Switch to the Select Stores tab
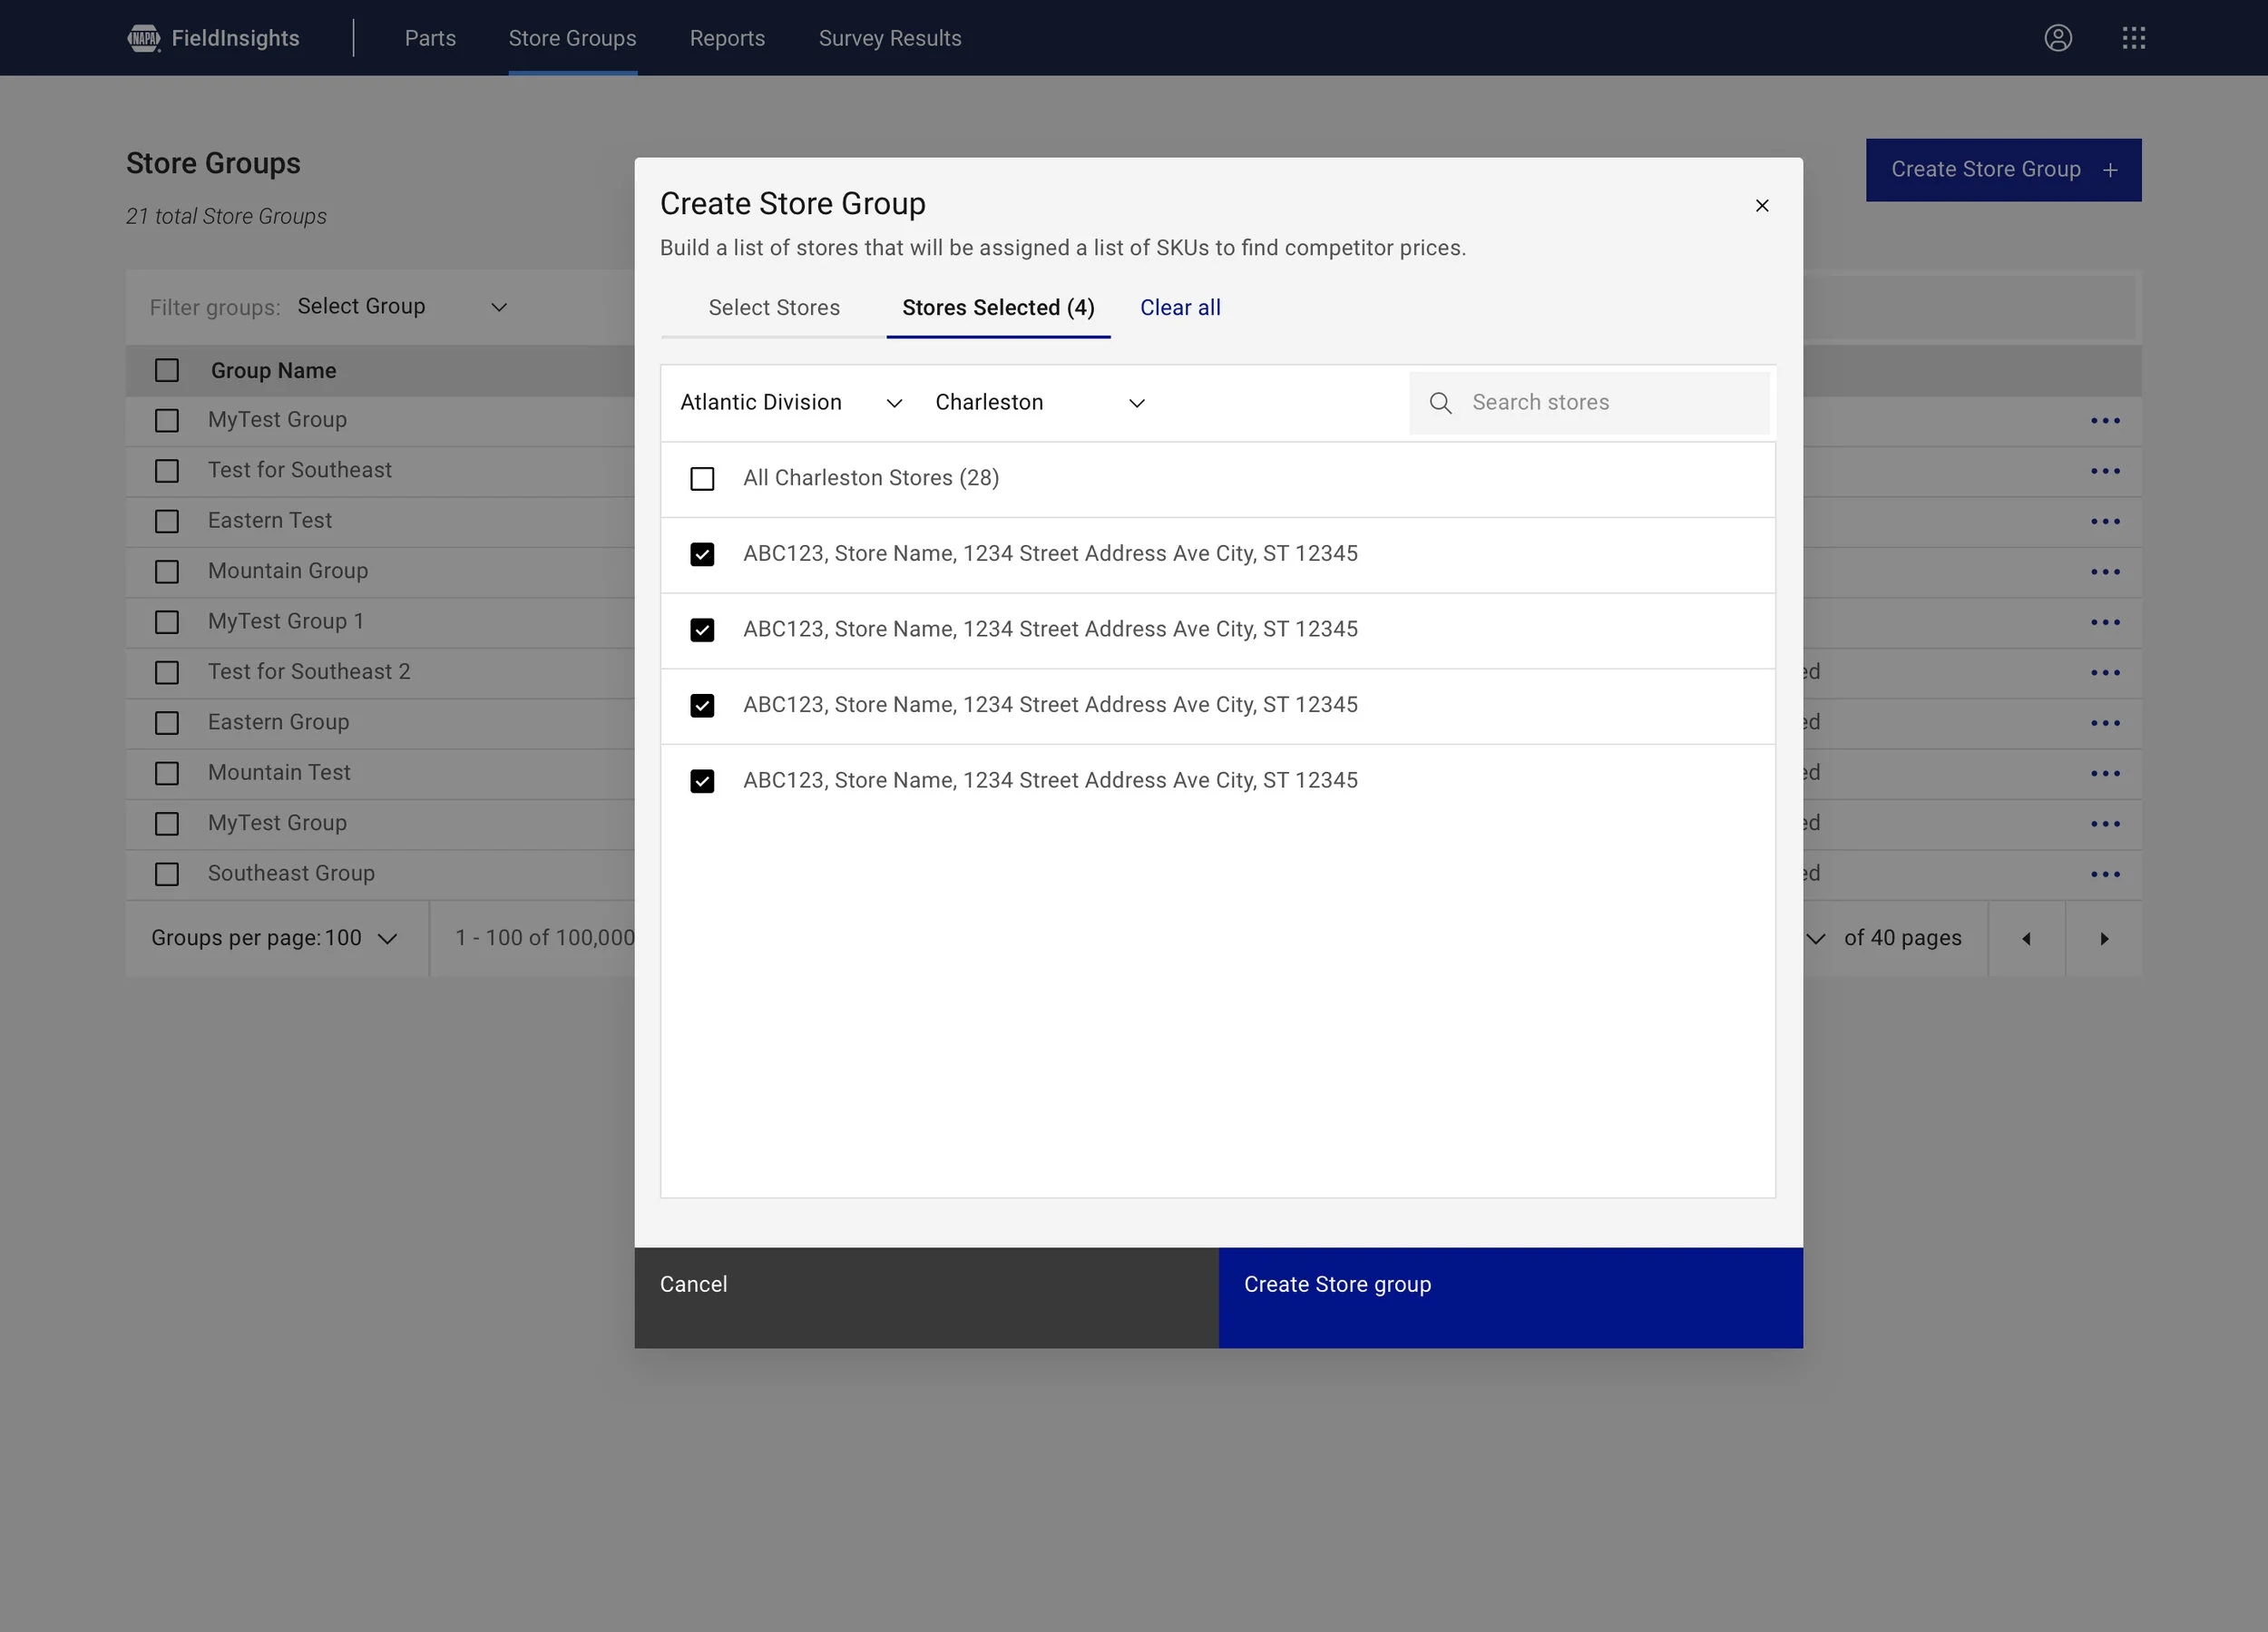Image resolution: width=2268 pixels, height=1632 pixels. pos(773,308)
